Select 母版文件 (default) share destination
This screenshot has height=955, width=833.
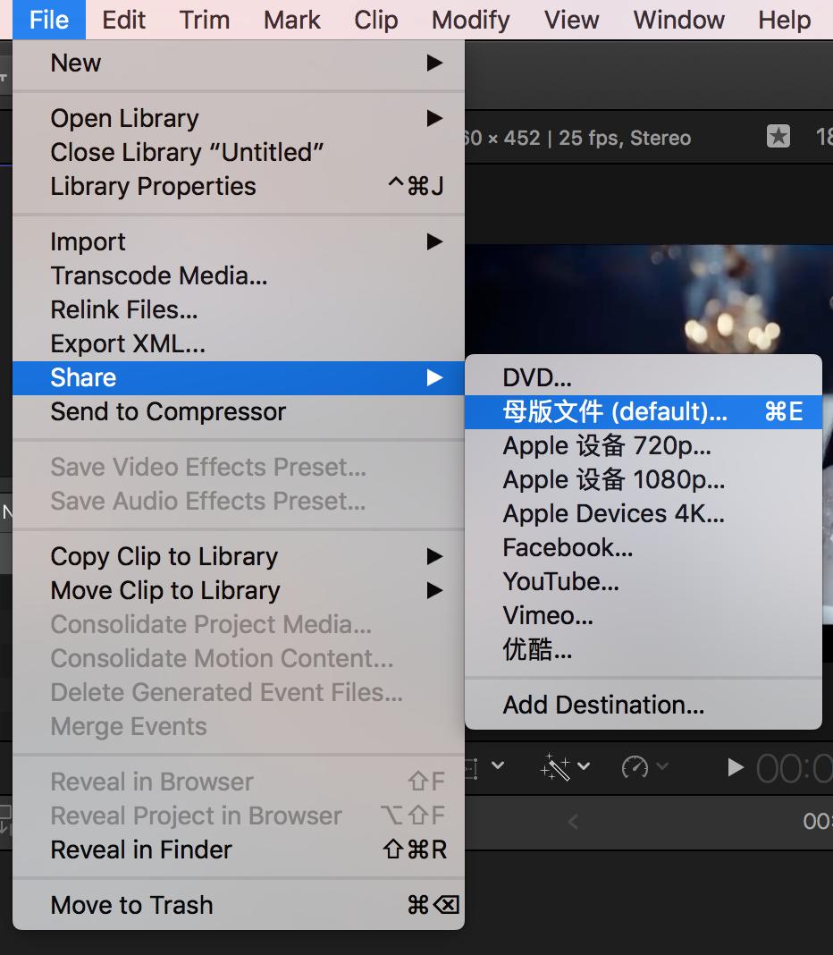(643, 411)
